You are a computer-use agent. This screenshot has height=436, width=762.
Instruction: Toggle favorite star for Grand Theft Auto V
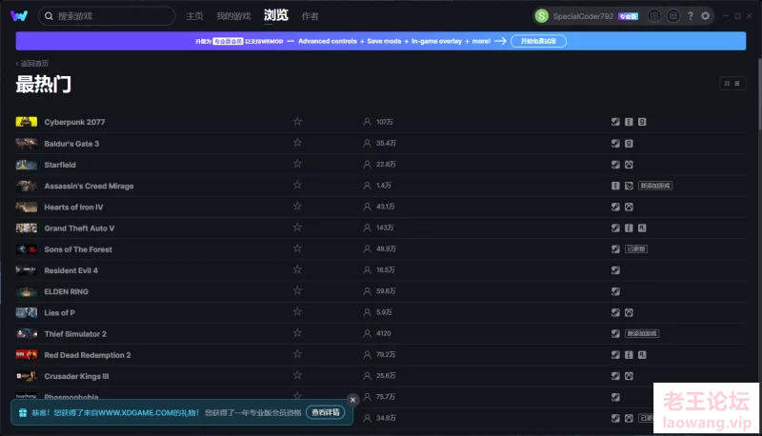pos(297,228)
